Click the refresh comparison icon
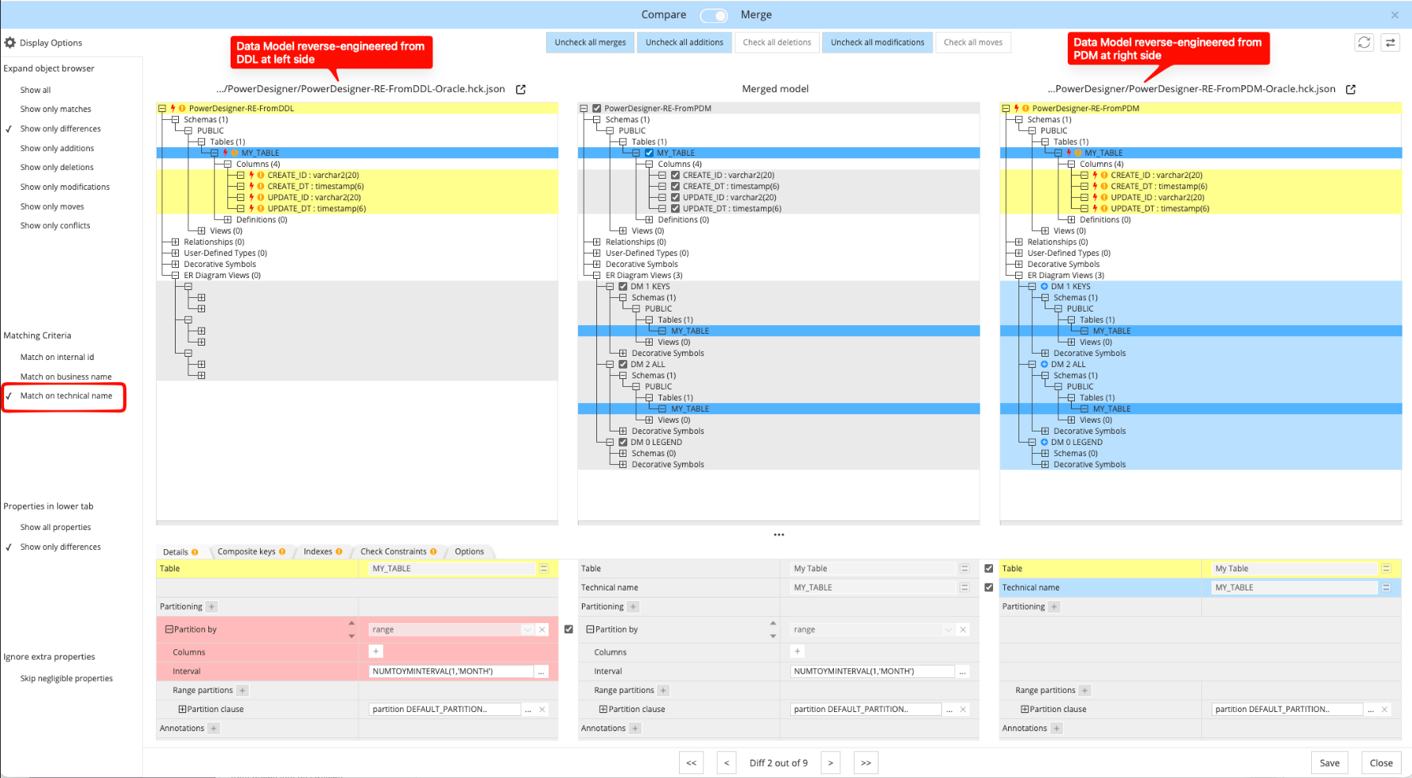 [x=1364, y=42]
